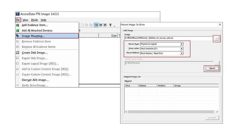Open the Help menu
Screen dimensions: 241x135
44,20
